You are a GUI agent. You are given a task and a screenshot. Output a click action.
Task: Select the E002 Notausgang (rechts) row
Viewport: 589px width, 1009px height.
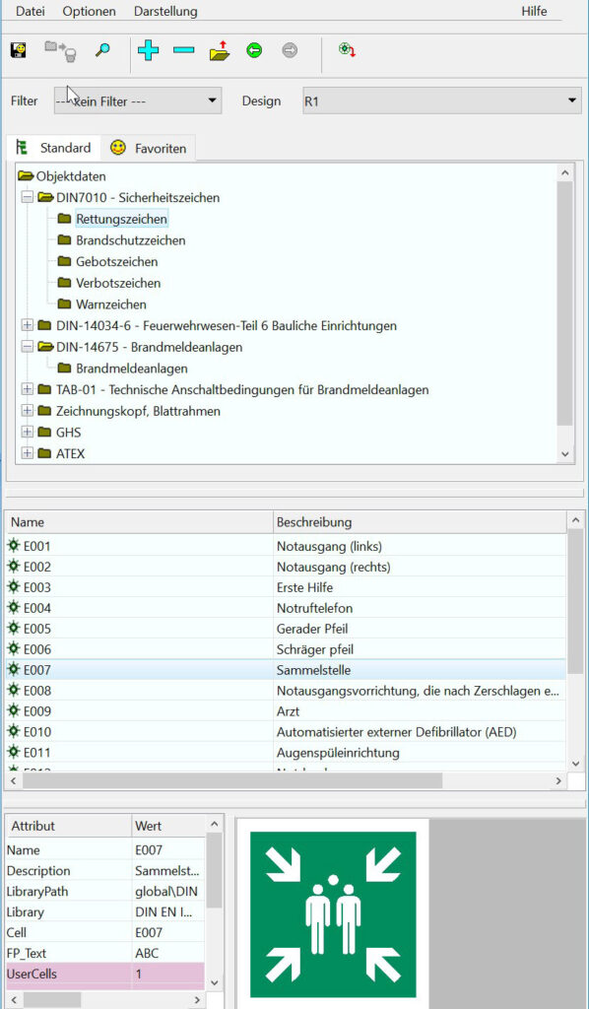pos(286,567)
